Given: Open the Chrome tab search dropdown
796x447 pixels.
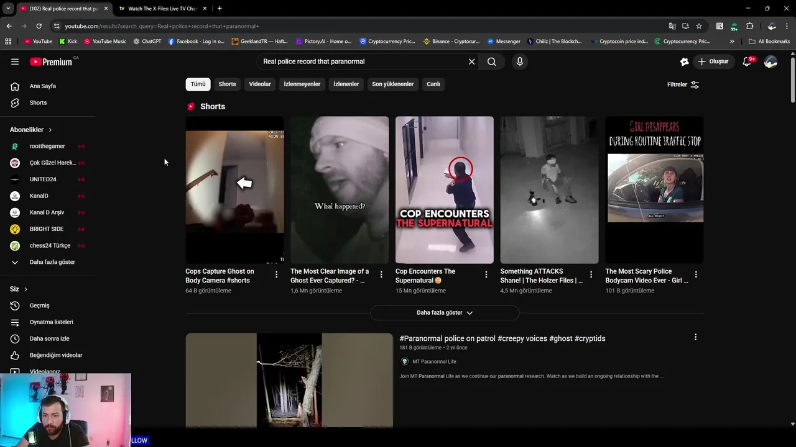Looking at the screenshot, I should coord(8,8).
